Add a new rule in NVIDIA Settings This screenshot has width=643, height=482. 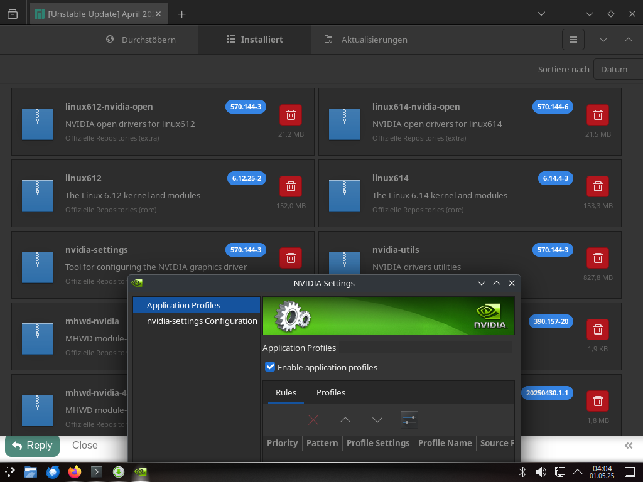coord(281,420)
